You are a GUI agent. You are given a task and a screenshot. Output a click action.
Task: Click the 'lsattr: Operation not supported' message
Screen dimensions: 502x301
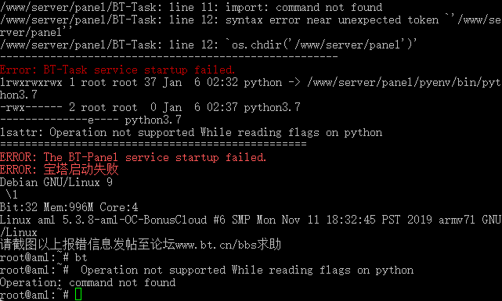[x=191, y=132]
